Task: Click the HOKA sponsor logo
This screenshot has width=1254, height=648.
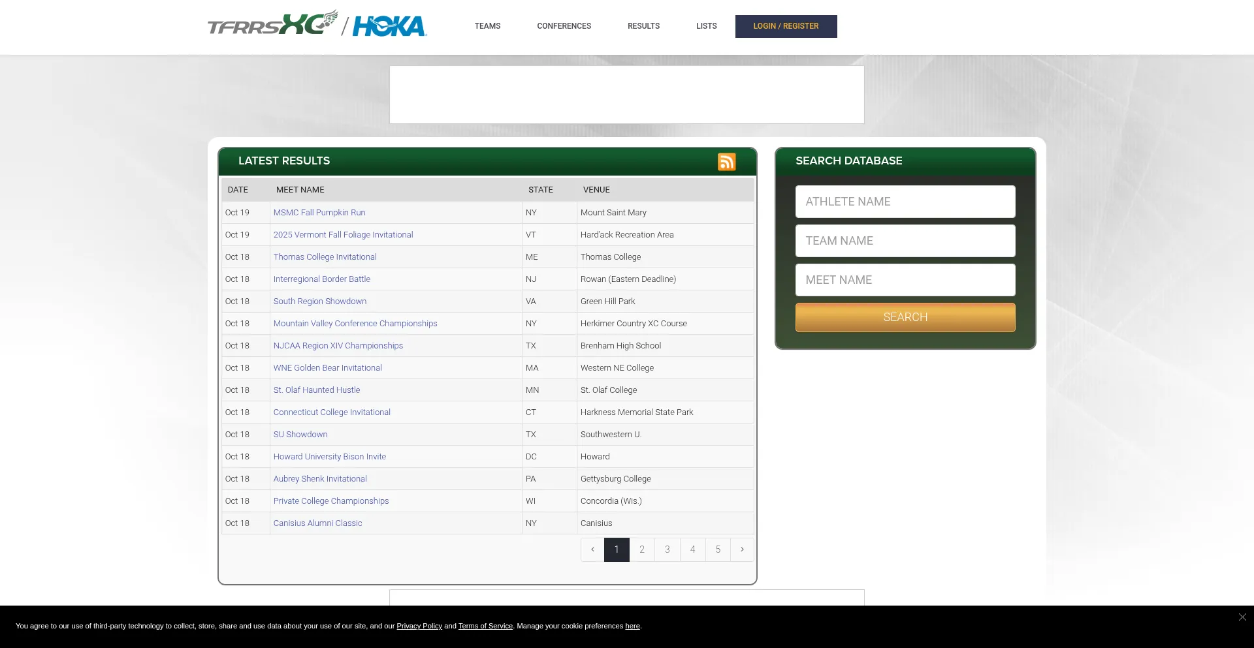Action: click(389, 26)
